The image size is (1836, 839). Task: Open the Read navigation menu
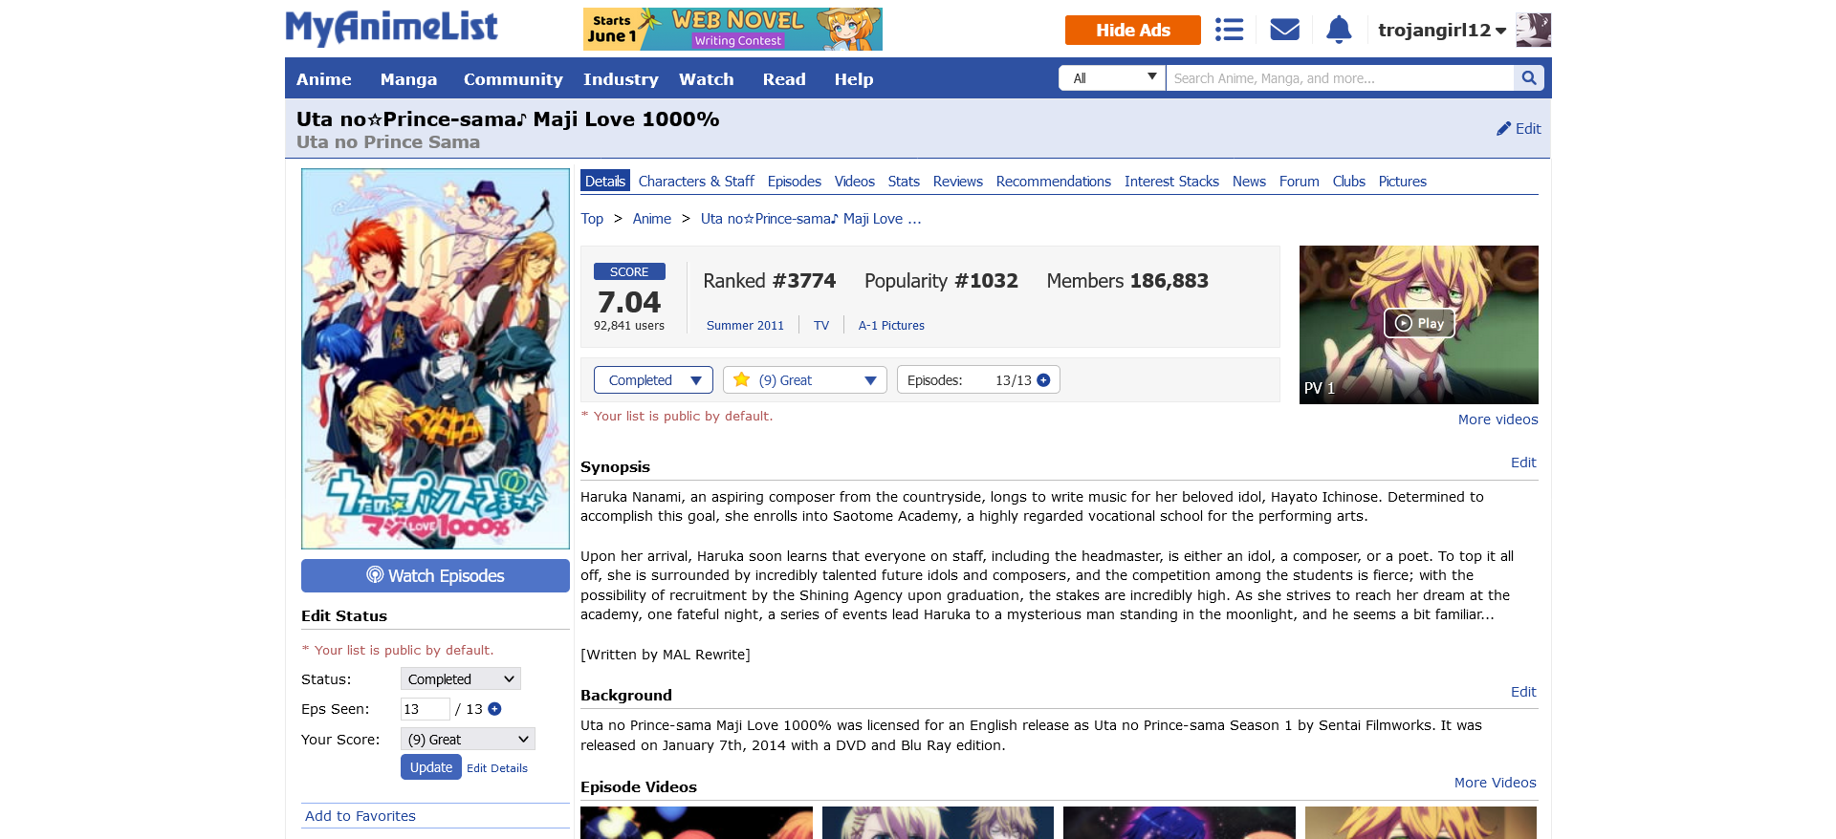(x=784, y=79)
